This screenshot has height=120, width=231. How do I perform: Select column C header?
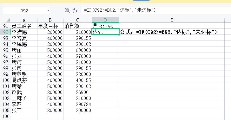pos(77,20)
